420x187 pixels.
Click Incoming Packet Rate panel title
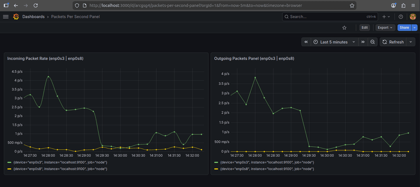pos(45,59)
